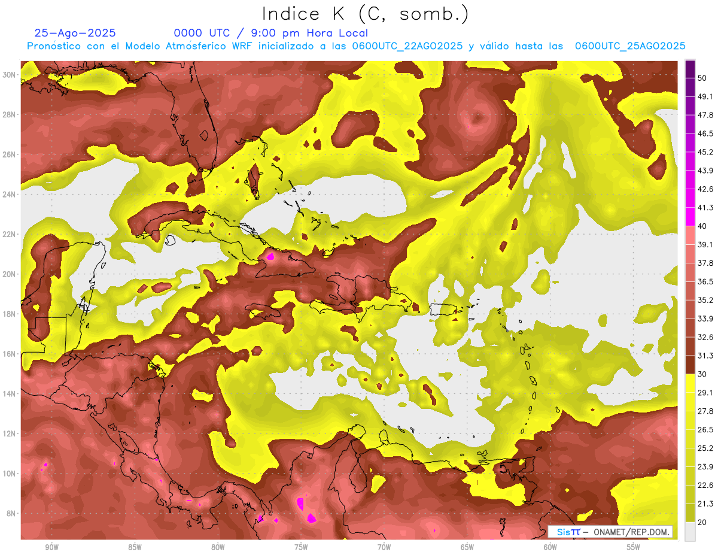This screenshot has width=718, height=555.
Task: Click the colorbar value 45.2
Action: [705, 151]
